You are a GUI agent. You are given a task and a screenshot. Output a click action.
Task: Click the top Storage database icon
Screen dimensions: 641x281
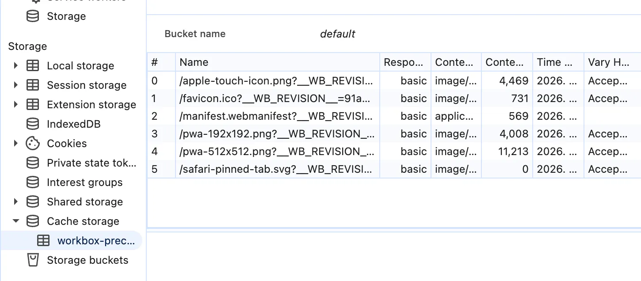[x=33, y=16]
